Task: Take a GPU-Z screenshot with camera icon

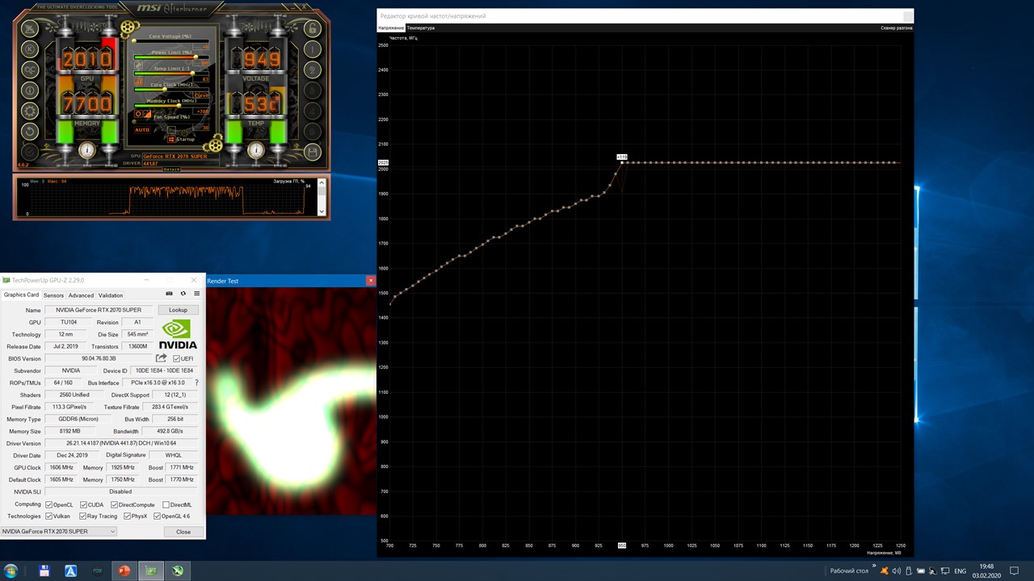Action: pyautogui.click(x=169, y=294)
